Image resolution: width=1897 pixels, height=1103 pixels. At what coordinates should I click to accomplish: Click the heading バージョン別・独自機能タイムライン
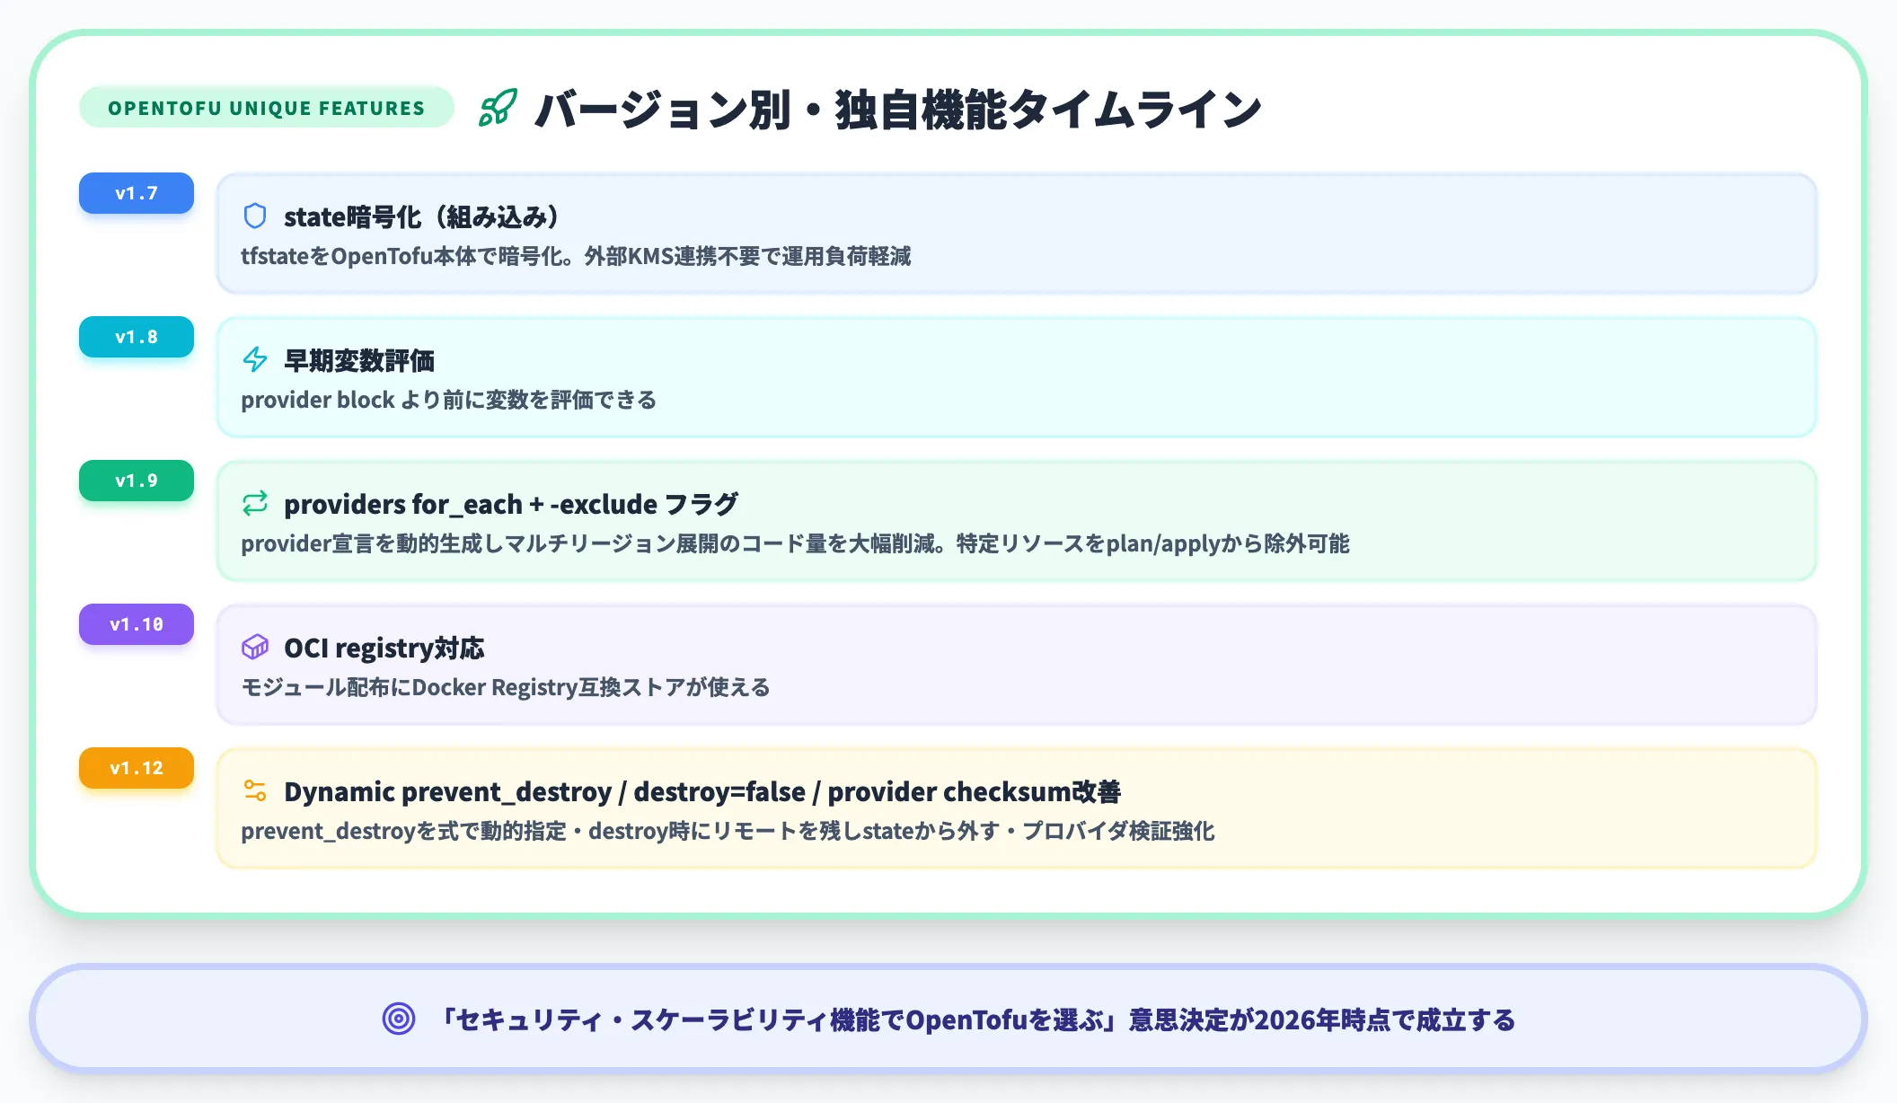898,110
